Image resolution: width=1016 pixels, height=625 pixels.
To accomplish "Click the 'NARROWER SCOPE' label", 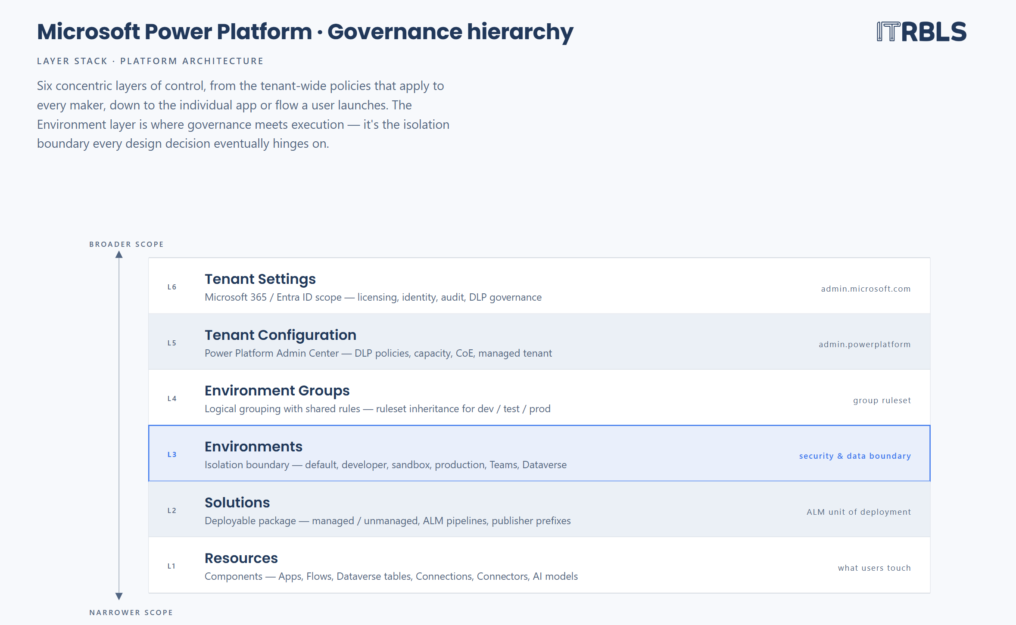I will [x=131, y=613].
